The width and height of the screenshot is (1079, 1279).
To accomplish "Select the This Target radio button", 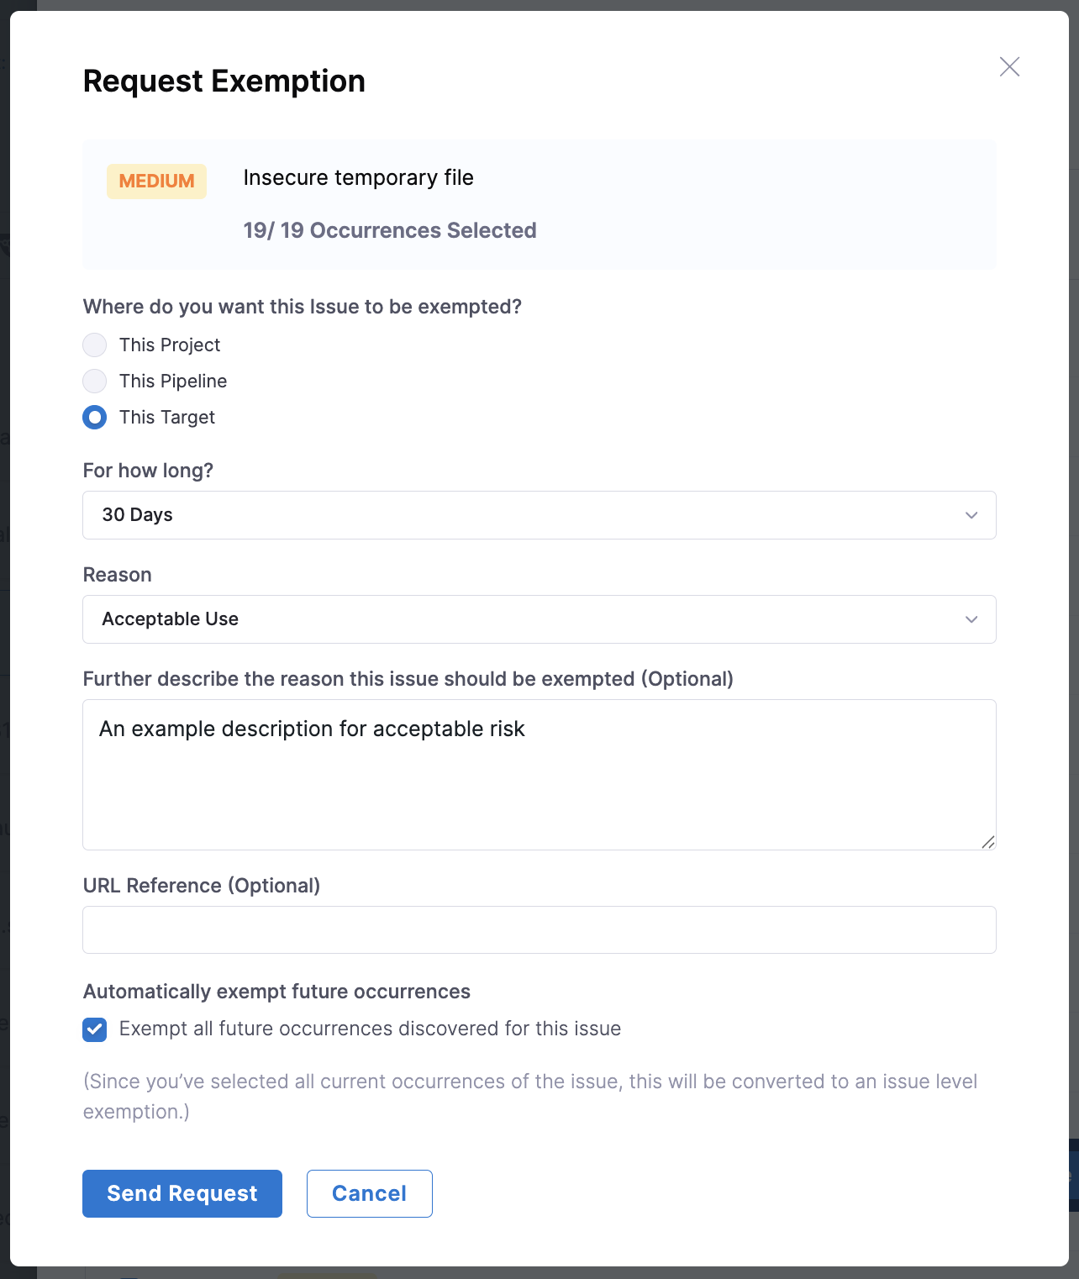I will tap(95, 418).
